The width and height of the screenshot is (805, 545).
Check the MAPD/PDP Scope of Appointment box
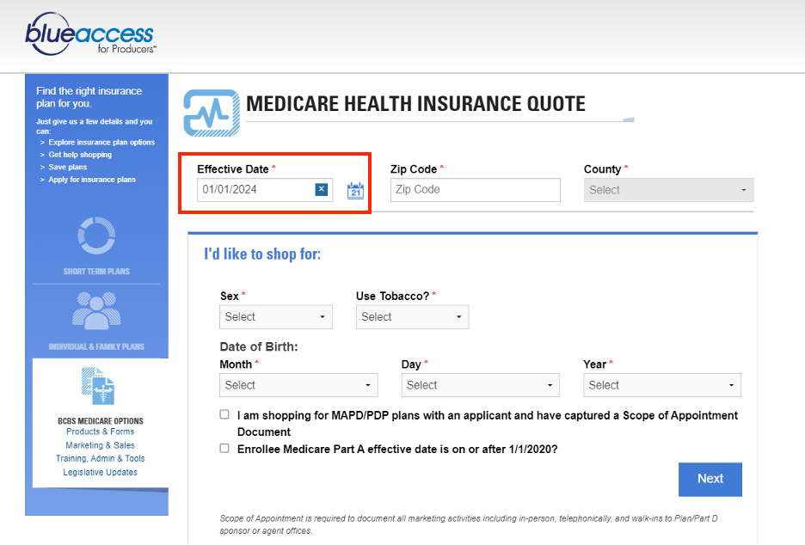pos(224,414)
